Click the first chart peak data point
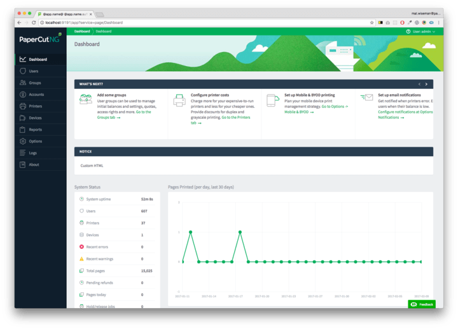Viewport: 458px width, 329px height. click(x=190, y=232)
